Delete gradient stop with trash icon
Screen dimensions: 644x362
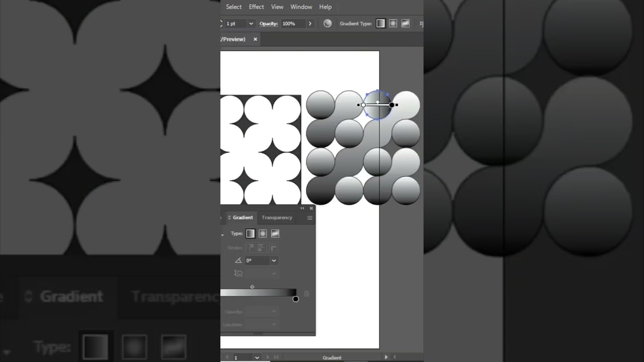[x=306, y=294]
